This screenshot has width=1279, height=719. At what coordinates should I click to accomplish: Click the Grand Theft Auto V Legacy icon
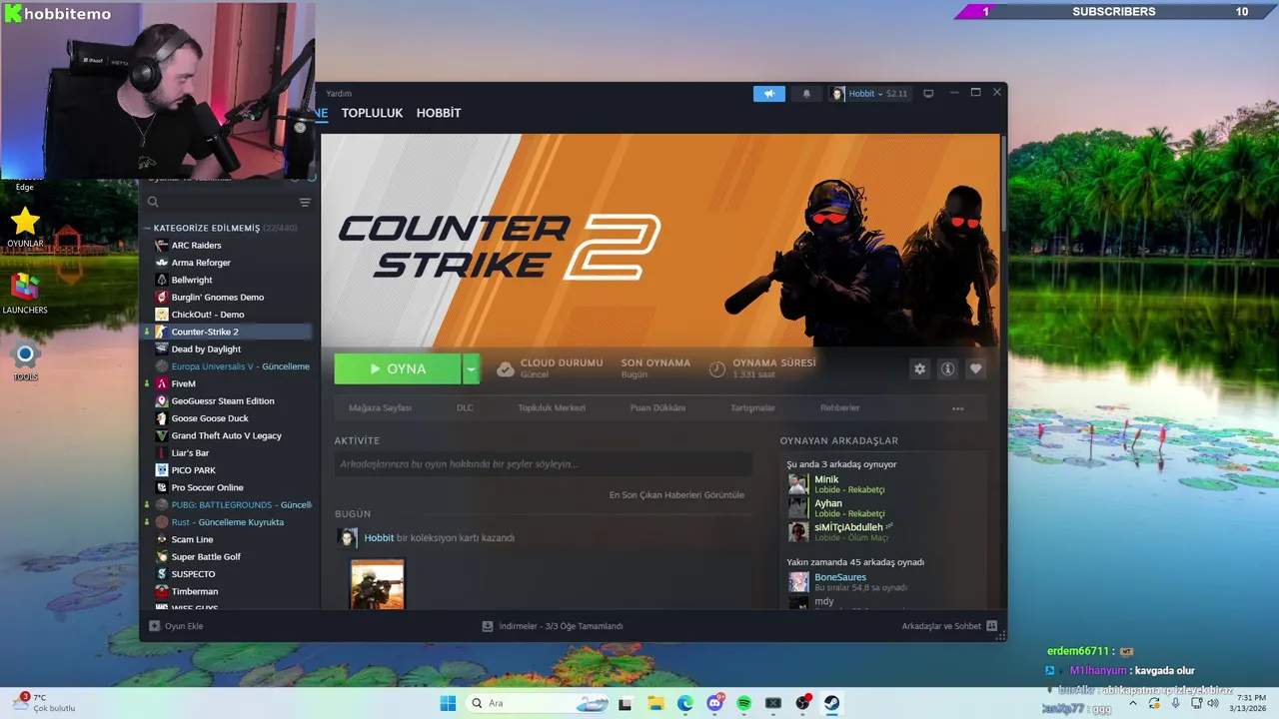click(162, 435)
